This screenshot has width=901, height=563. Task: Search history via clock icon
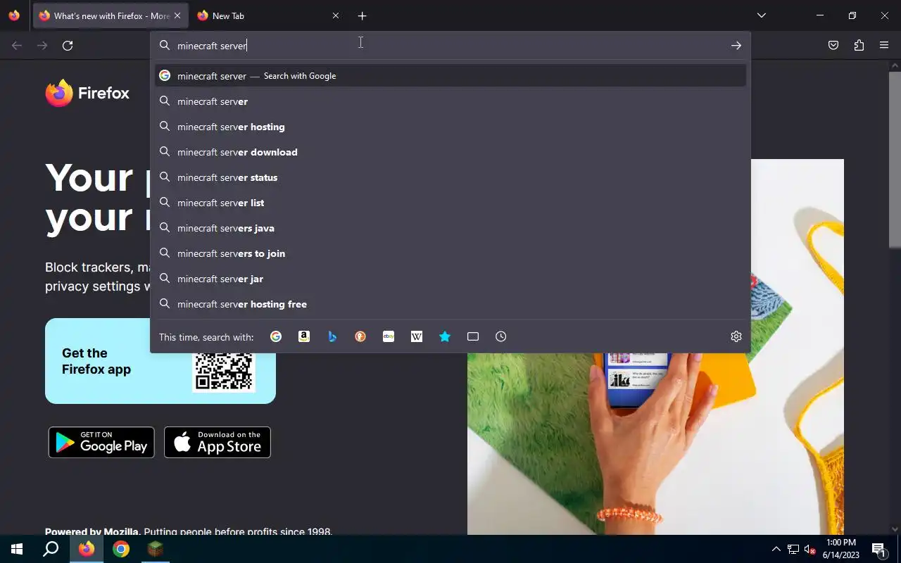(501, 336)
